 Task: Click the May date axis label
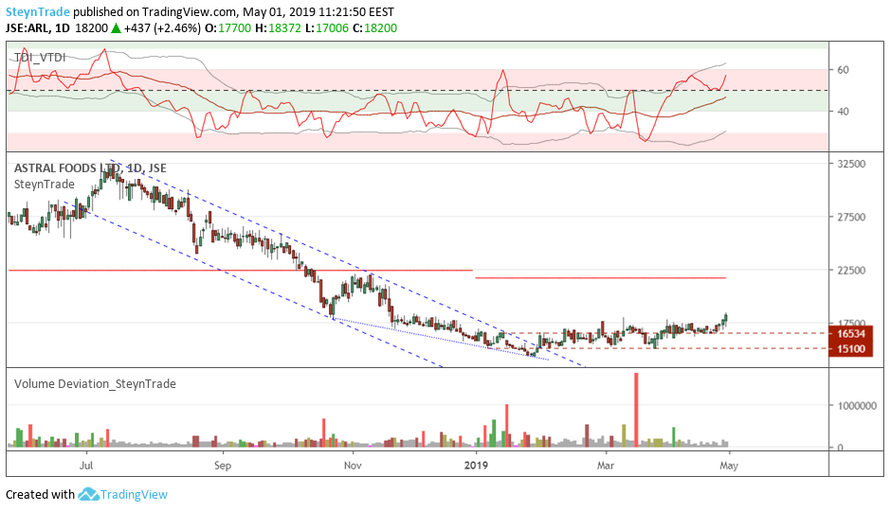pos(729,466)
